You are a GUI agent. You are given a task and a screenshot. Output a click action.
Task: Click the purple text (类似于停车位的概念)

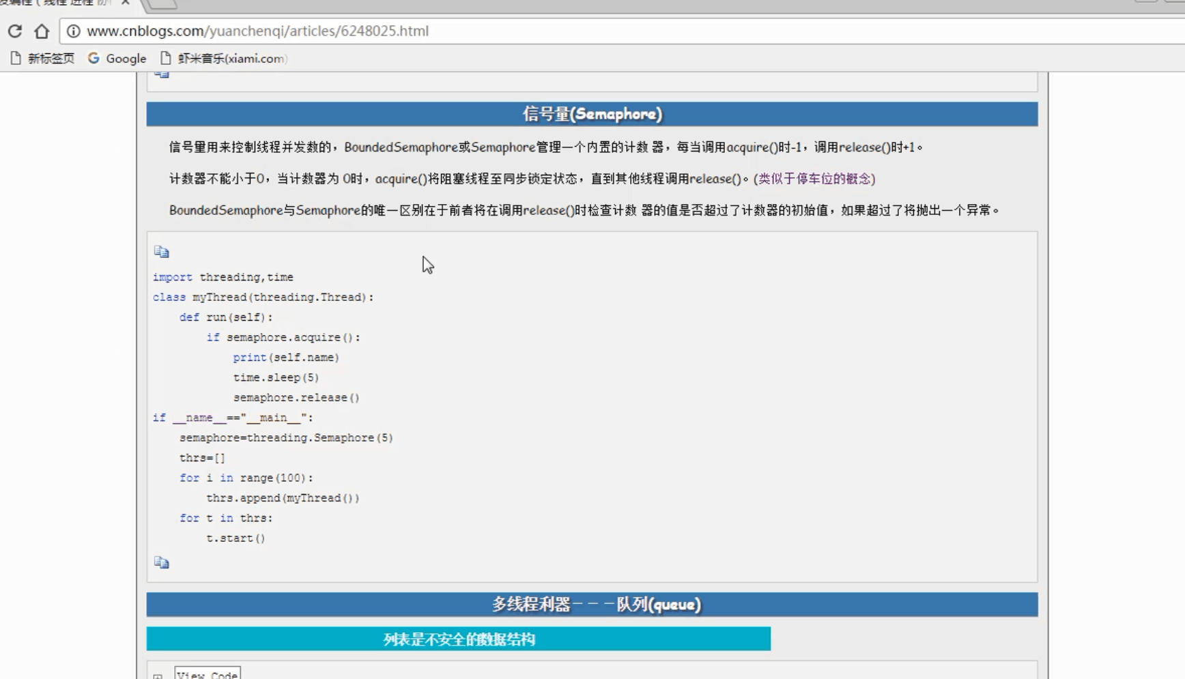[x=814, y=179]
